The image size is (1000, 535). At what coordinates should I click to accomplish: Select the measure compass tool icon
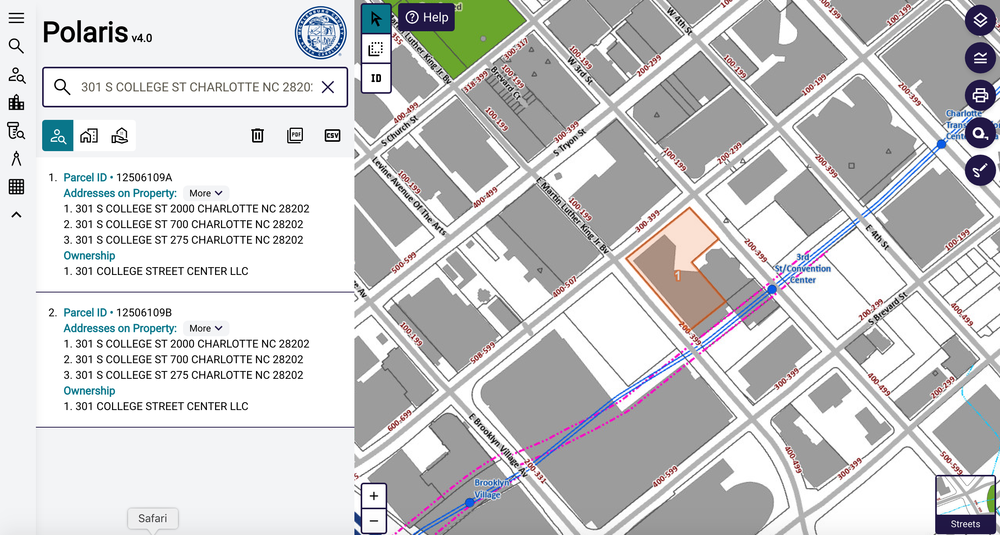click(16, 159)
